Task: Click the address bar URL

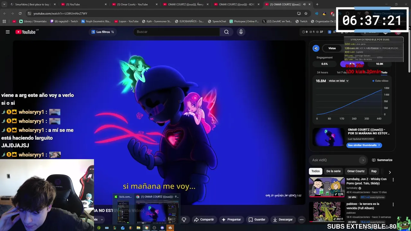Action: tap(60, 13)
